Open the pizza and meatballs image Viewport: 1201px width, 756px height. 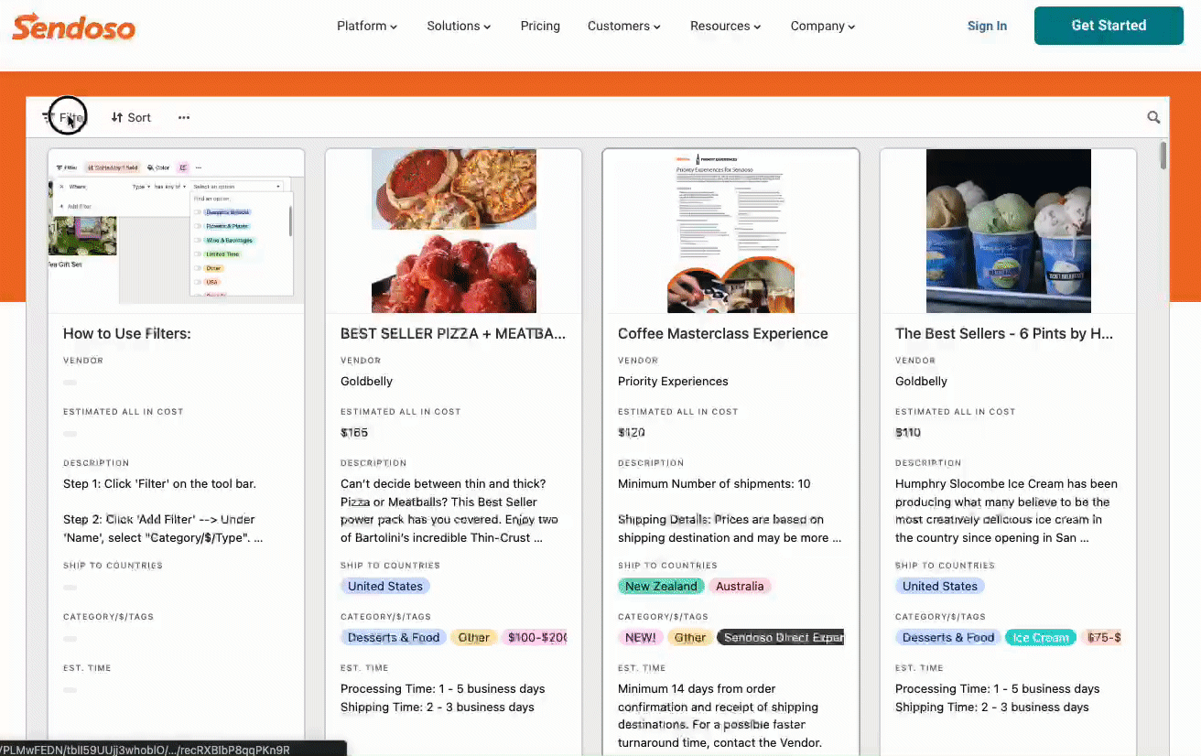454,231
